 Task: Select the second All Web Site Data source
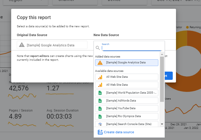click(127, 85)
